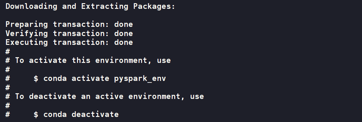Click the 'Downloading and Extracting Packages:' line
Screen dimensions: 362x122
tap(90, 7)
